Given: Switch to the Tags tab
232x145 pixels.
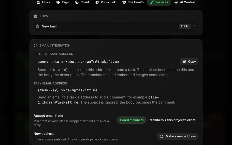Looking at the screenshot, I should click(62, 2).
